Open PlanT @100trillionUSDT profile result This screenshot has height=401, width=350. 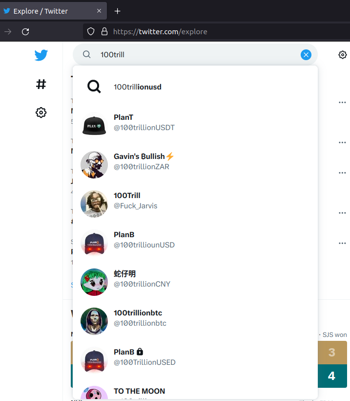click(x=195, y=126)
